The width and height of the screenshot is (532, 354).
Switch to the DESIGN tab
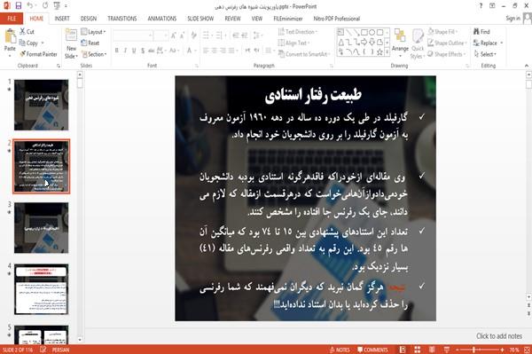89,19
